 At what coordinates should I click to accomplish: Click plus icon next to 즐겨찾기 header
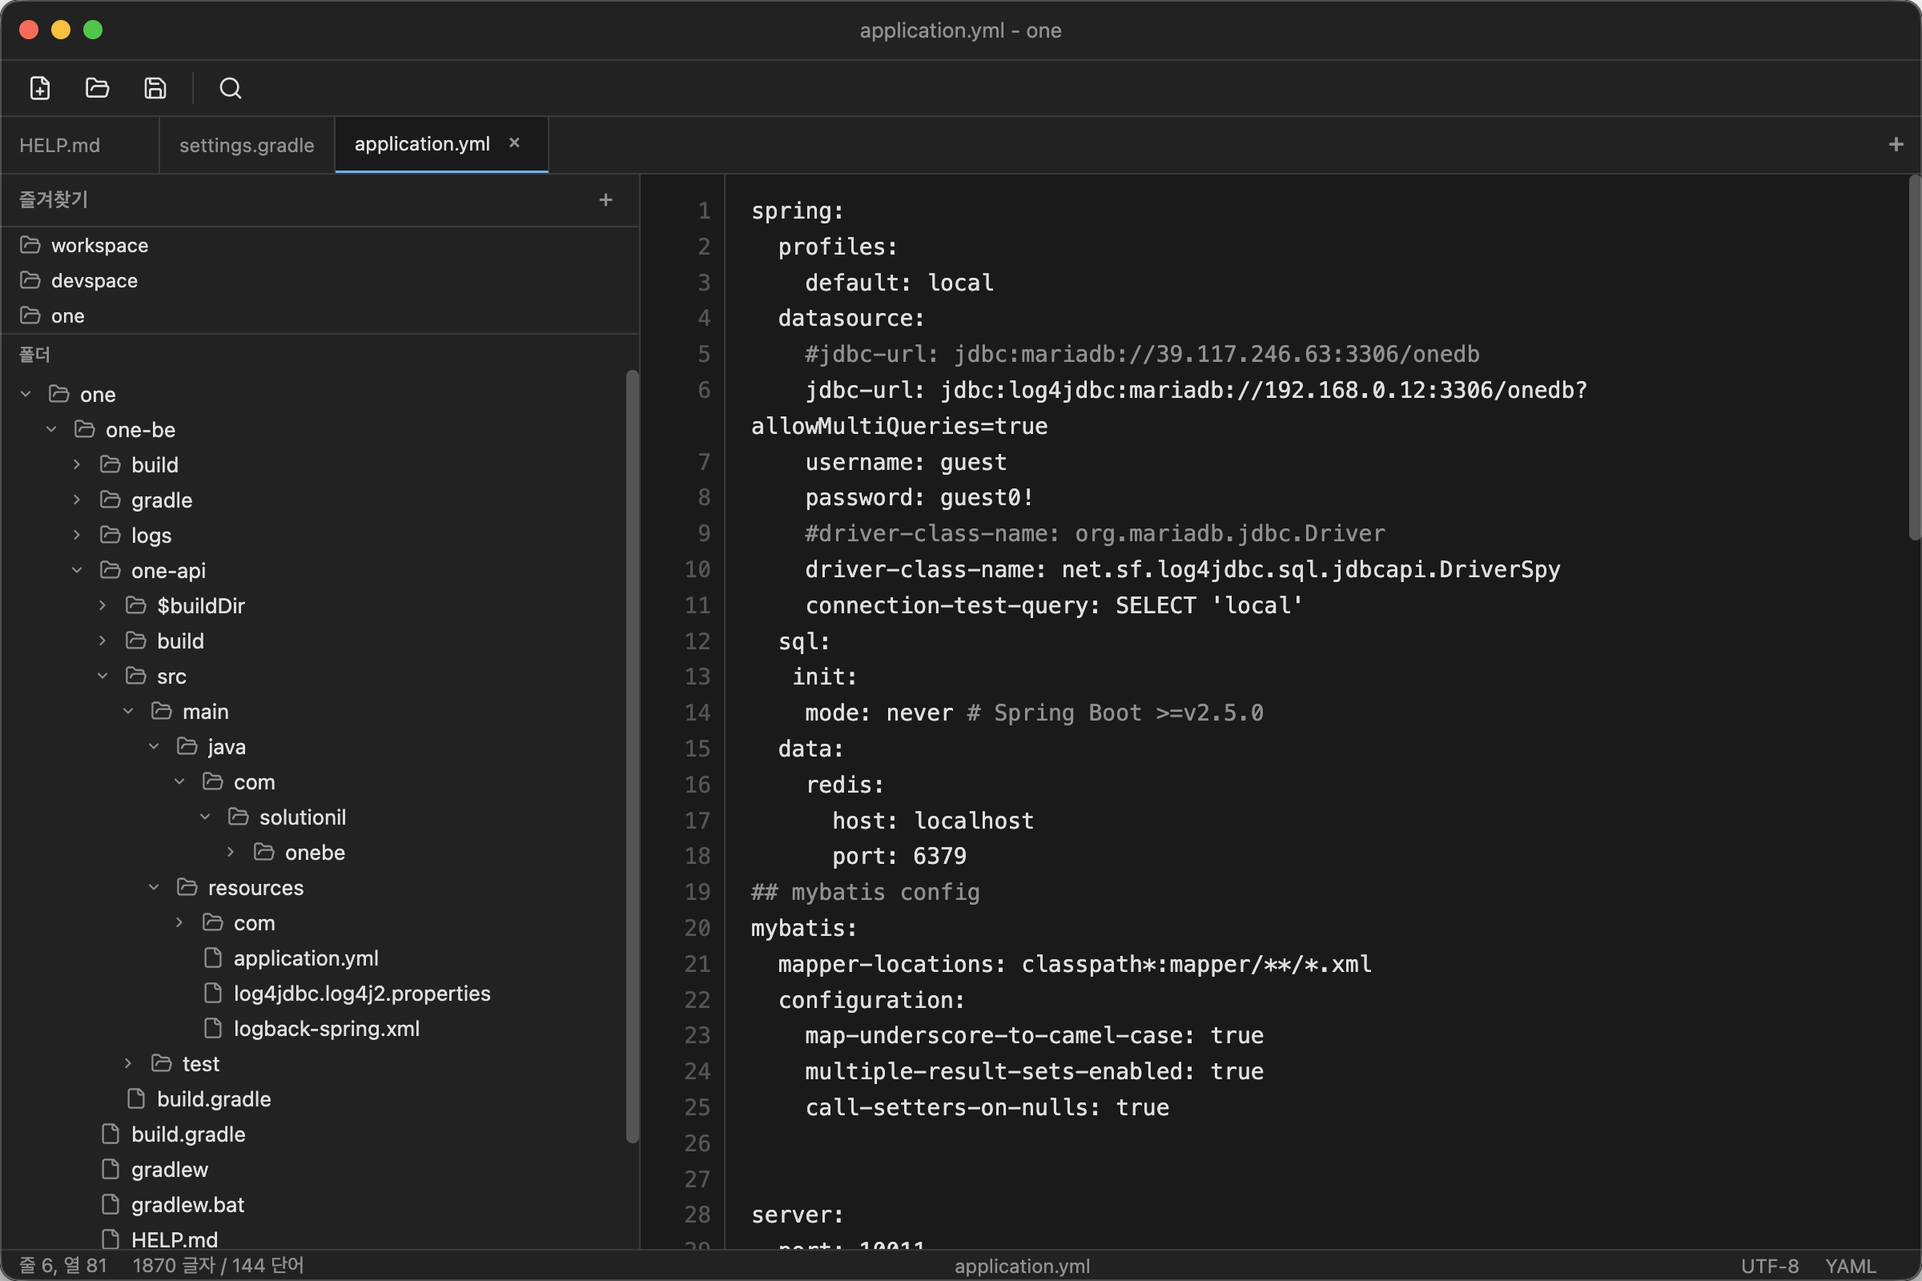click(x=605, y=200)
